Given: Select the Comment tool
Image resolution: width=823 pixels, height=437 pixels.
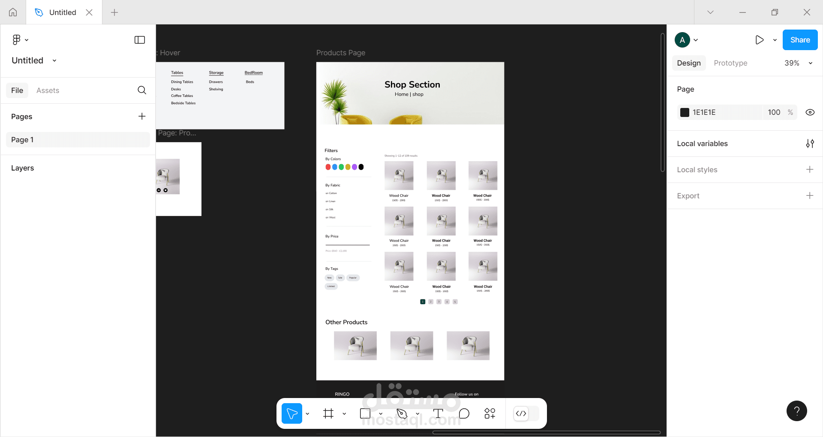Looking at the screenshot, I should (464, 413).
